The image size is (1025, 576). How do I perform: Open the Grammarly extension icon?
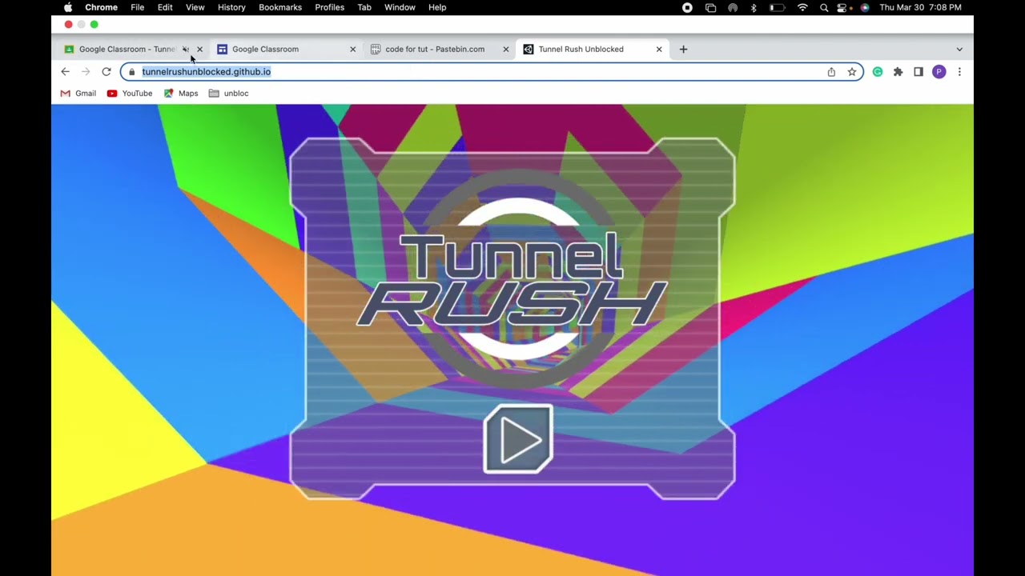pyautogui.click(x=878, y=72)
